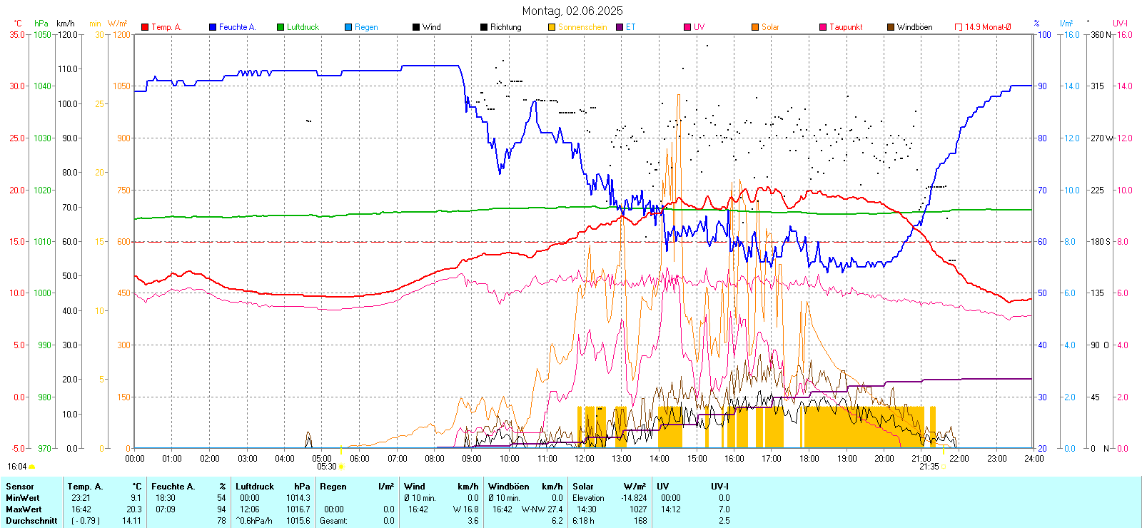The image size is (1142, 528).
Task: Click the UV-I axis unit label
Action: [1120, 24]
